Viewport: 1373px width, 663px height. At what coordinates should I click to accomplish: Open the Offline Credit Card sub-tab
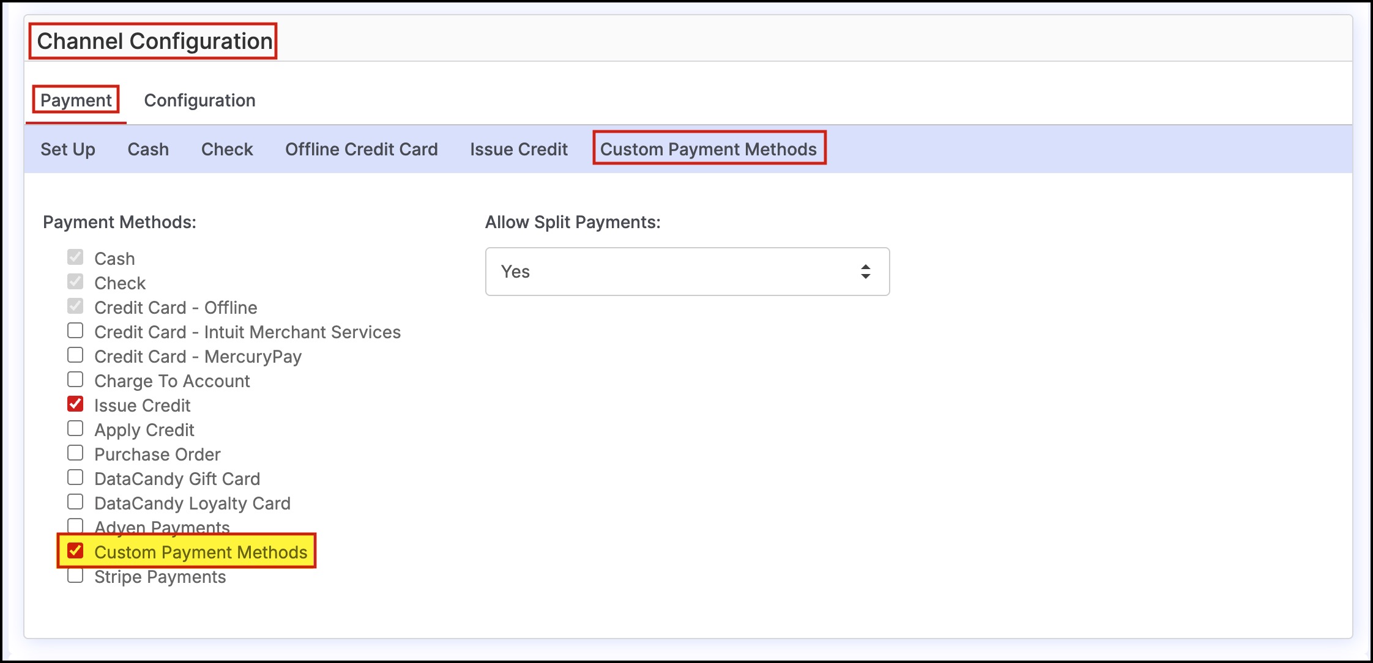click(361, 149)
